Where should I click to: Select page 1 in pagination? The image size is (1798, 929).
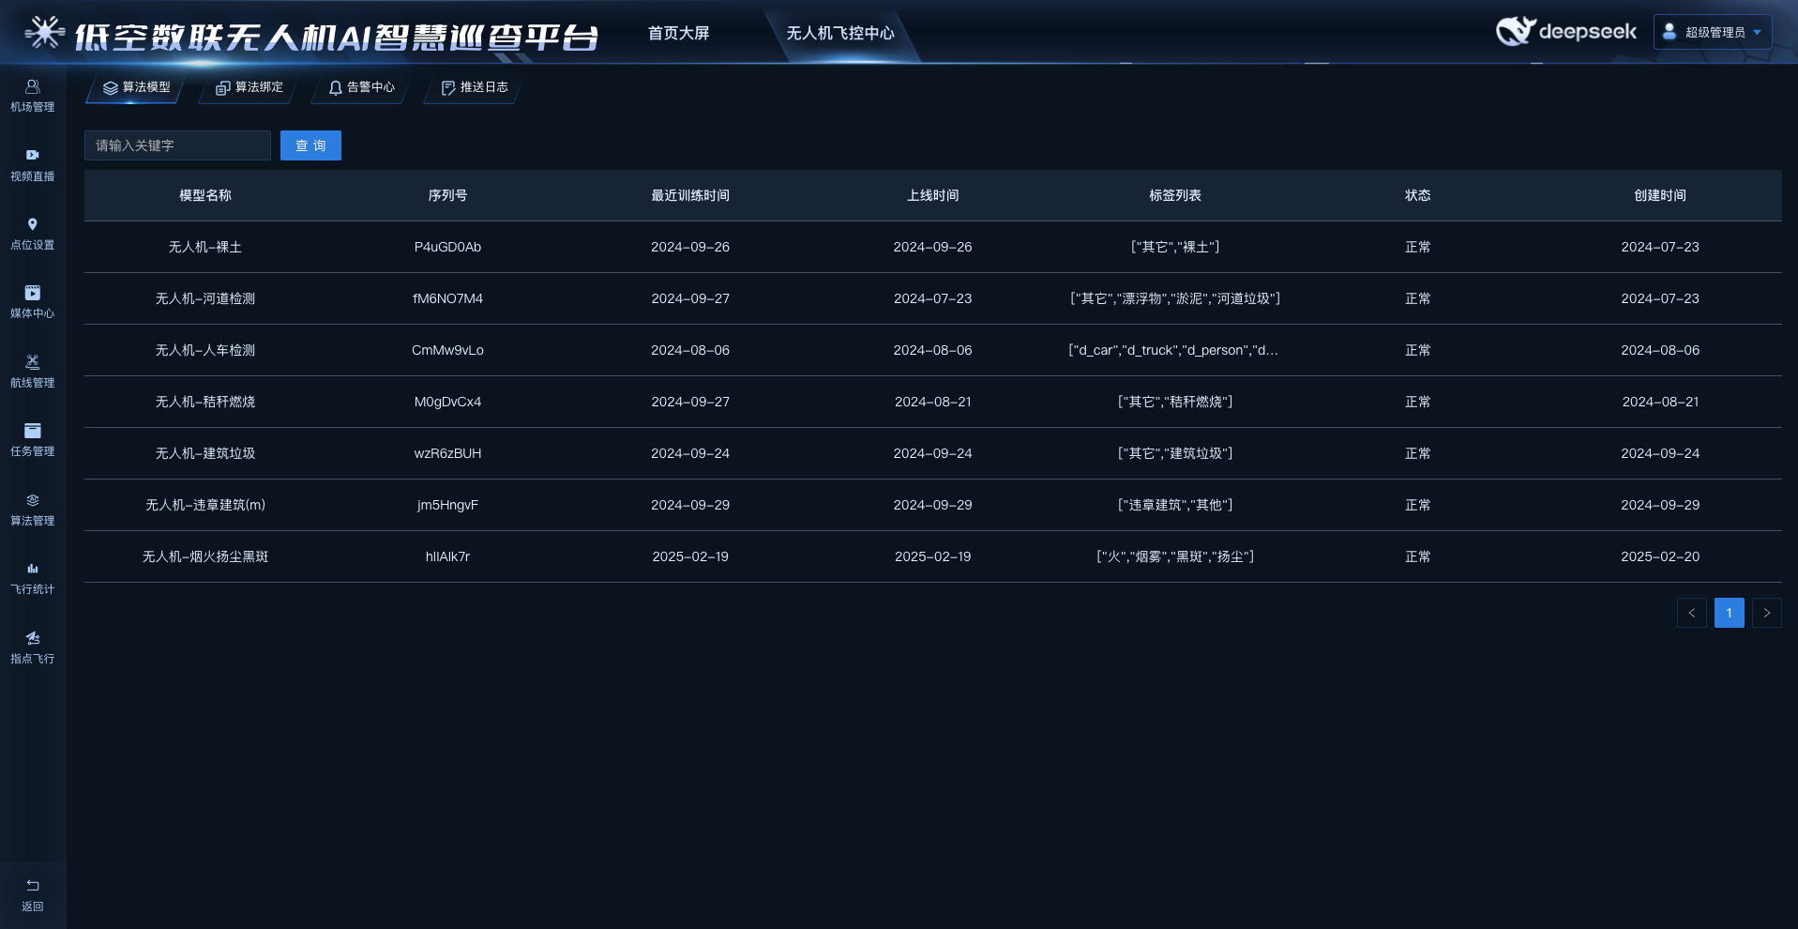pos(1730,613)
